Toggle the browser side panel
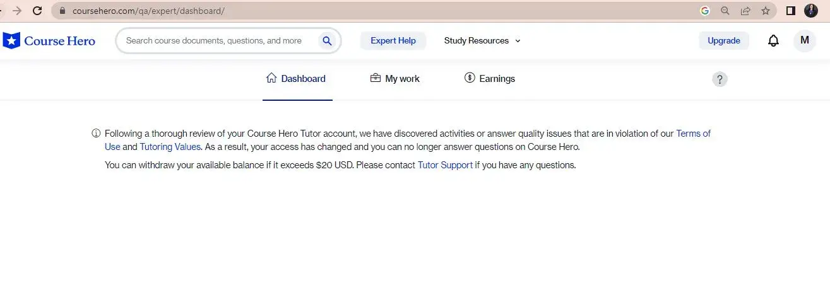Screen dimensions: 830x293 (x=790, y=11)
